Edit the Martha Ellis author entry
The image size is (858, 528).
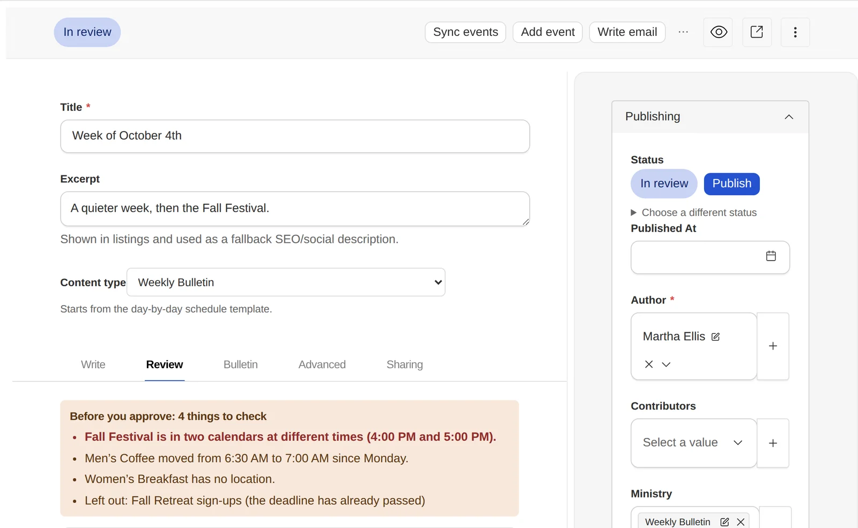pyautogui.click(x=715, y=337)
